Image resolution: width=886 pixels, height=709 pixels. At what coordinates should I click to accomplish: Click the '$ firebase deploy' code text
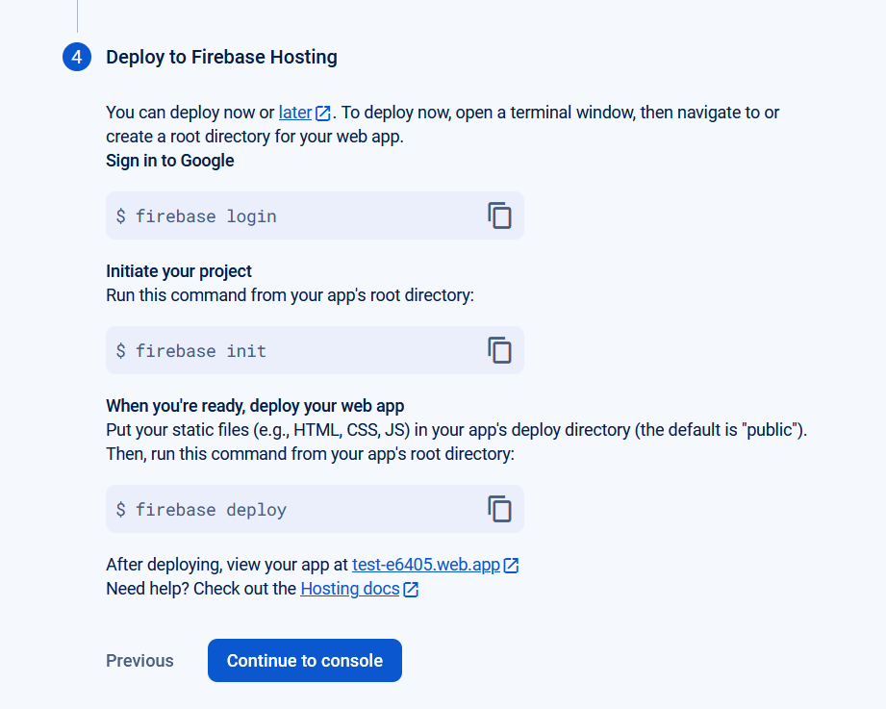click(x=201, y=510)
